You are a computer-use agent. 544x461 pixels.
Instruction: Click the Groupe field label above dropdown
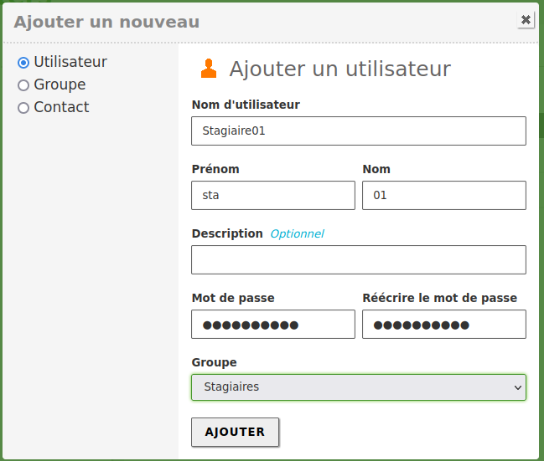coord(214,362)
